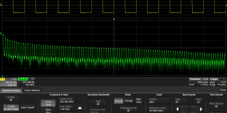Click the Spectrogram slider between arrows
Image resolution: width=227 pixels, height=113 pixels.
pos(189,109)
